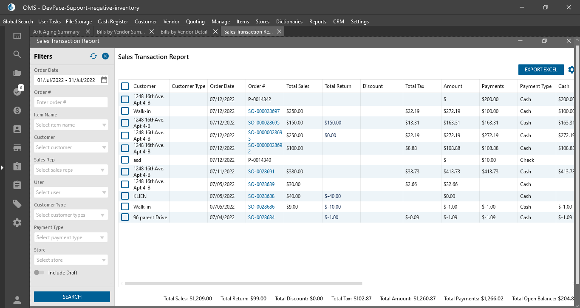580x308 pixels.
Task: Select the checkbox for the KLIEN row
Action: [125, 196]
